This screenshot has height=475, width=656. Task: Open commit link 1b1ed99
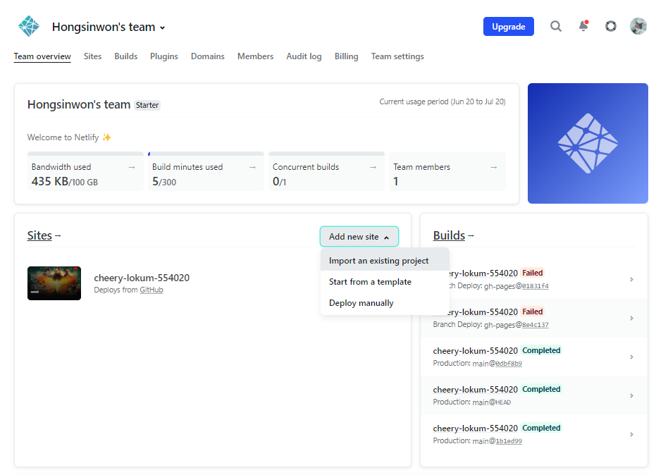(x=509, y=441)
